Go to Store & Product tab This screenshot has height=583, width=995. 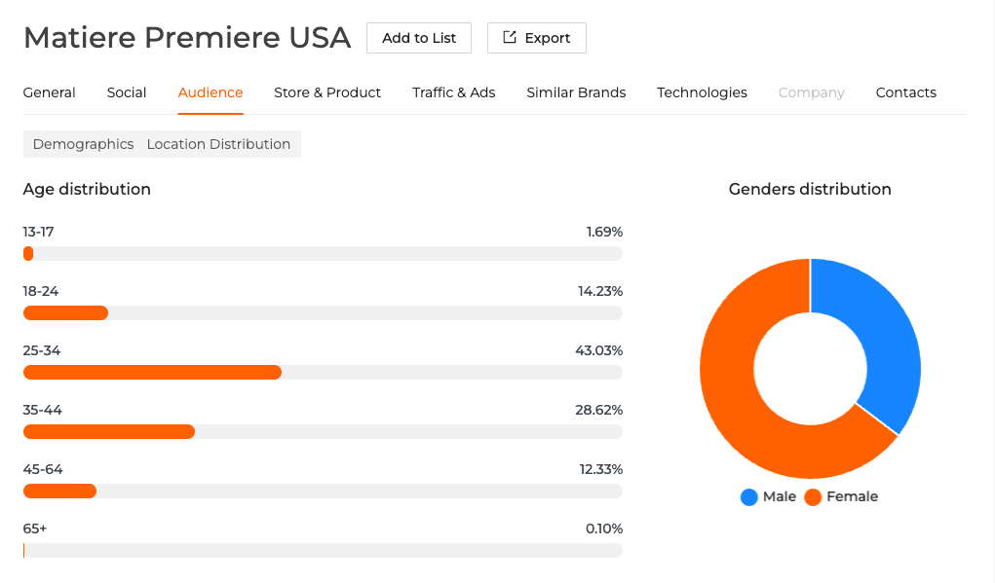pos(327,92)
